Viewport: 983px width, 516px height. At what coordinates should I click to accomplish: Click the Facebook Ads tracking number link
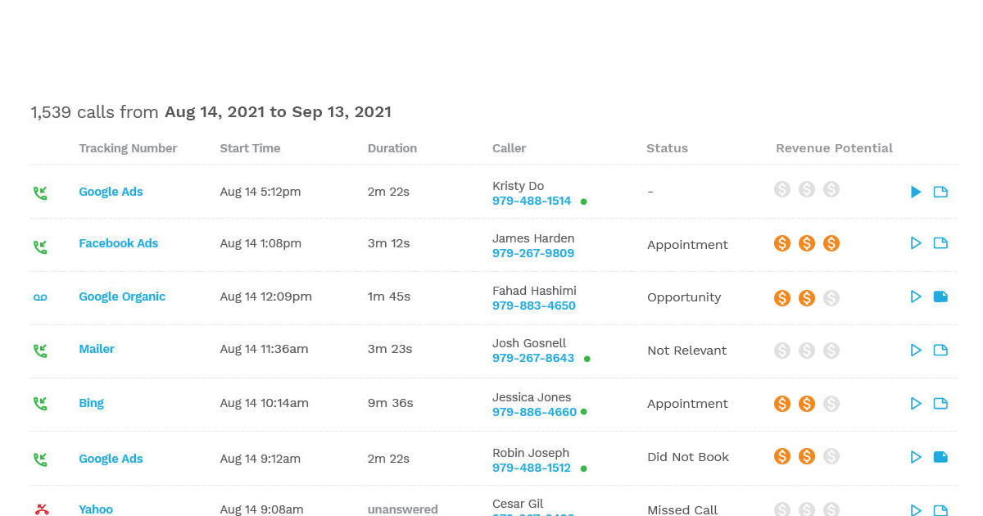click(x=119, y=243)
